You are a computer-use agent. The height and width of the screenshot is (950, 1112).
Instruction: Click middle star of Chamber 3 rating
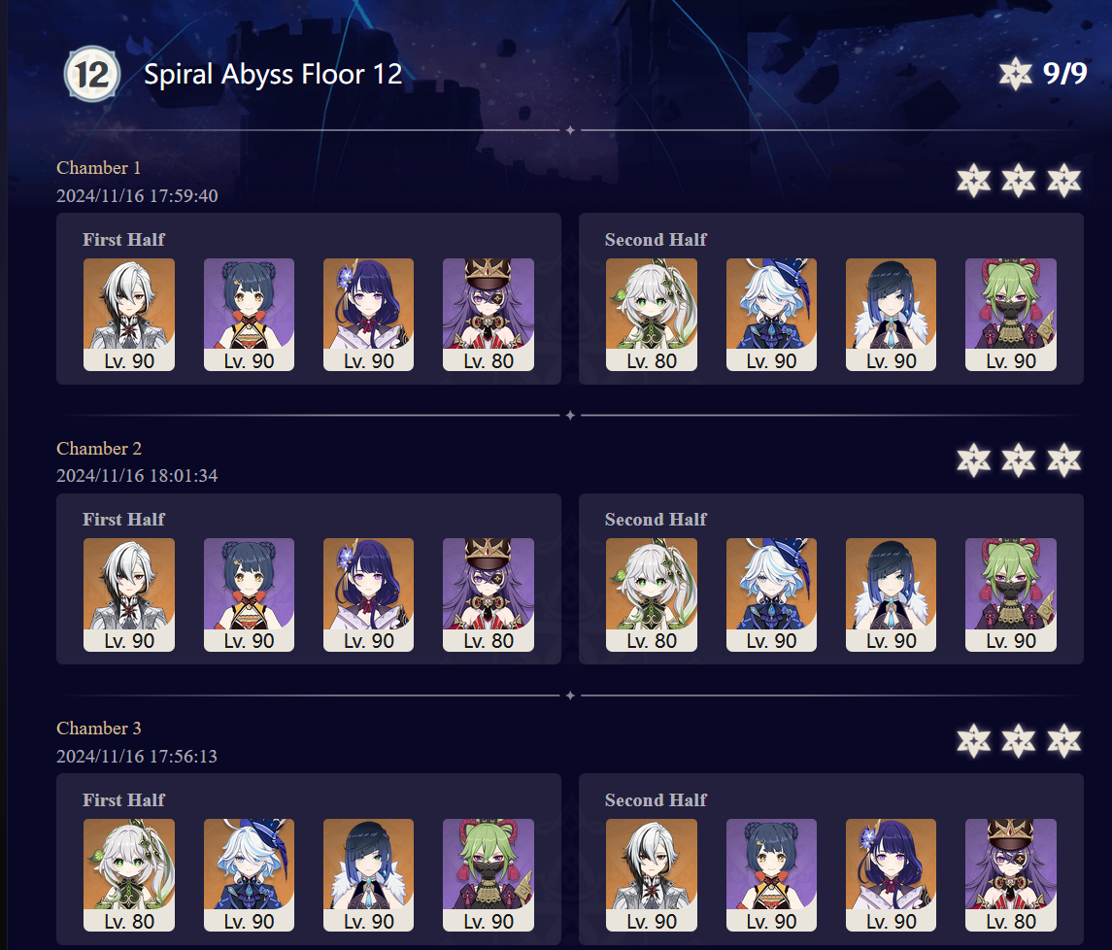click(1019, 741)
